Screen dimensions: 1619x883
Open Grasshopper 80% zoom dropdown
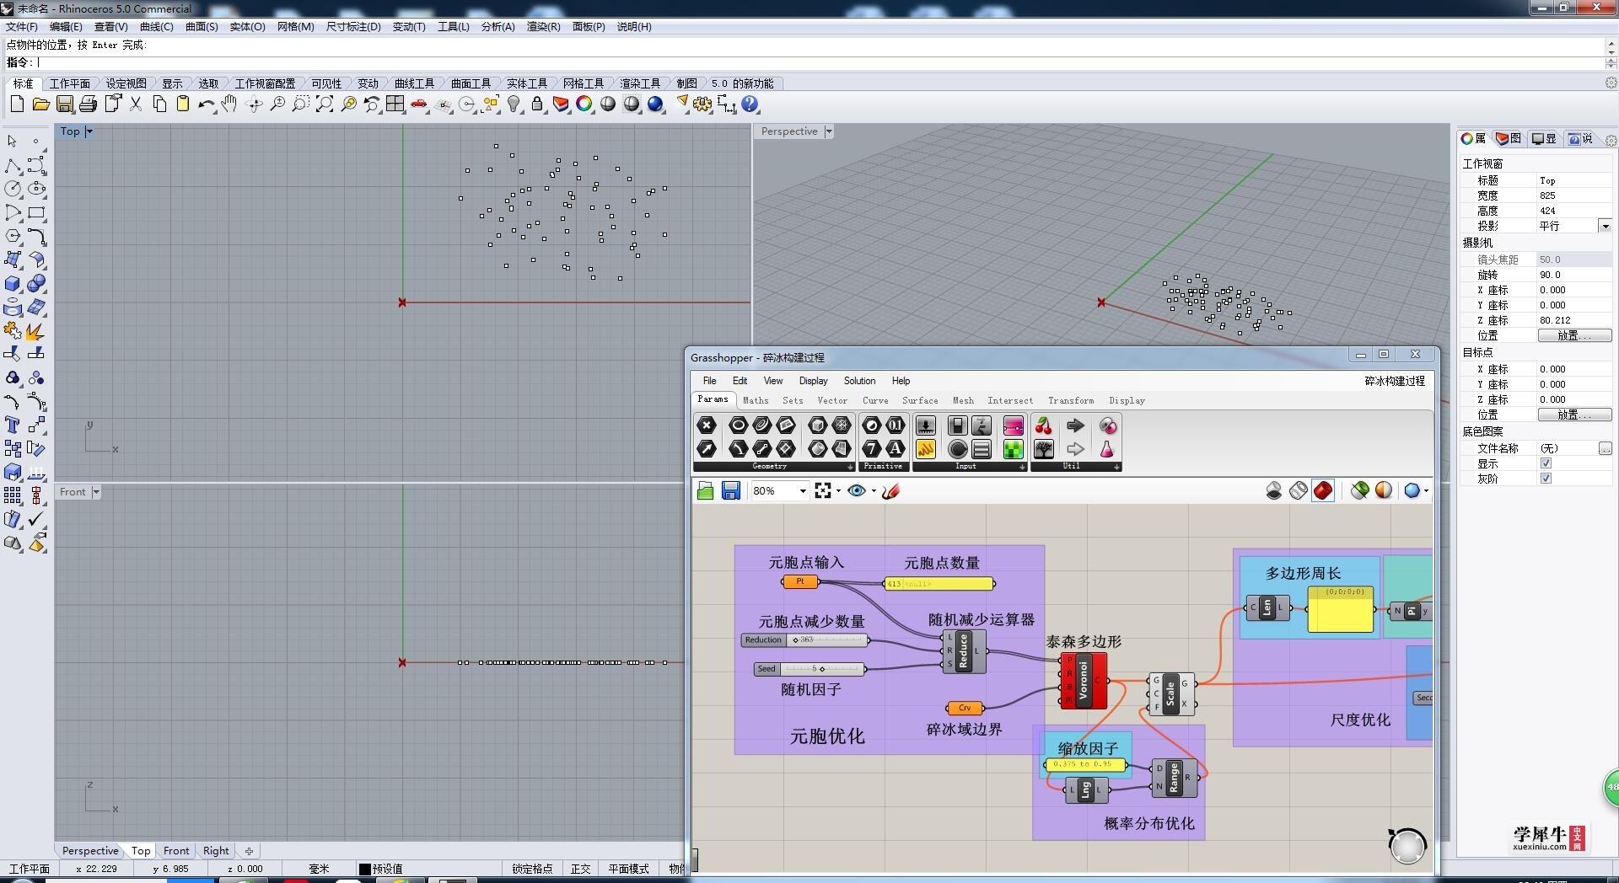803,491
